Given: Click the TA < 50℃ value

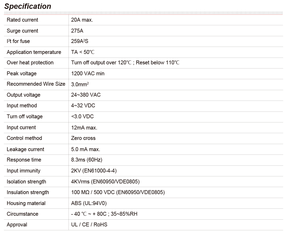Looking at the screenshot, I should (x=83, y=52).
